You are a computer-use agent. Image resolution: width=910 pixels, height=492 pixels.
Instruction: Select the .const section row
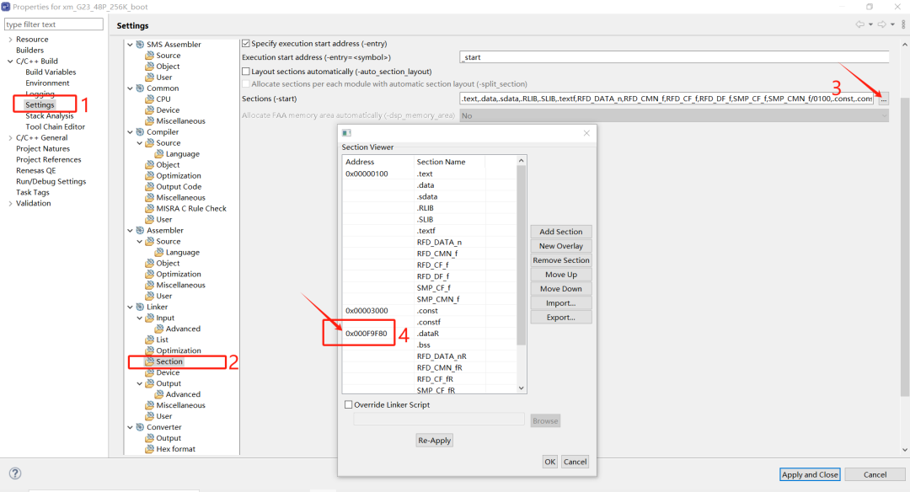click(x=430, y=311)
